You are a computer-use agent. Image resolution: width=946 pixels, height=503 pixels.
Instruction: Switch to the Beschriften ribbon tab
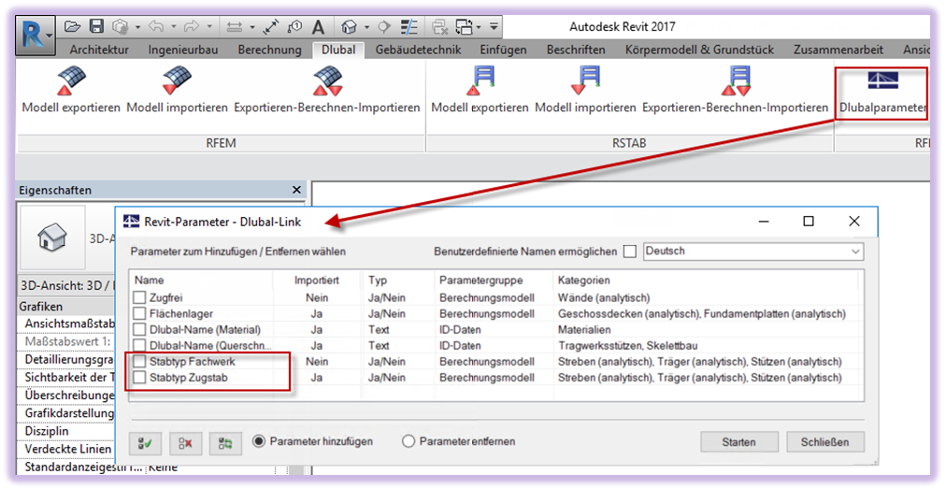(576, 50)
